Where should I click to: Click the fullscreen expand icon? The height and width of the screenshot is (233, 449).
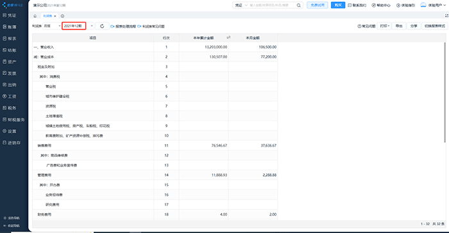(x=446, y=16)
